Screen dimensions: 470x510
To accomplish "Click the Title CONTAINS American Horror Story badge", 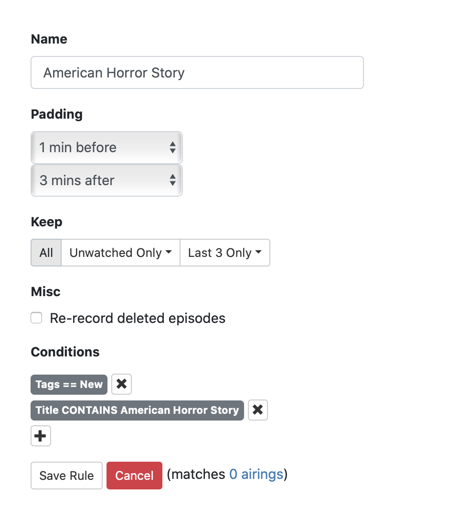I will 137,410.
